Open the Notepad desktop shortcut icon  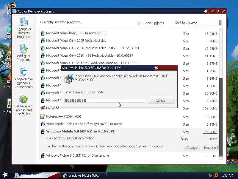(x=9, y=104)
